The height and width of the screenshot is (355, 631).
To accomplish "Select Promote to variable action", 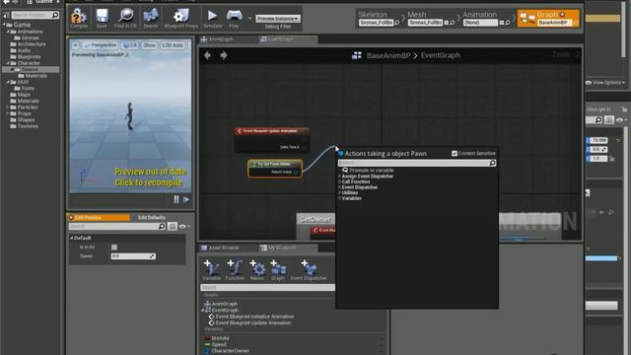I will [x=372, y=171].
